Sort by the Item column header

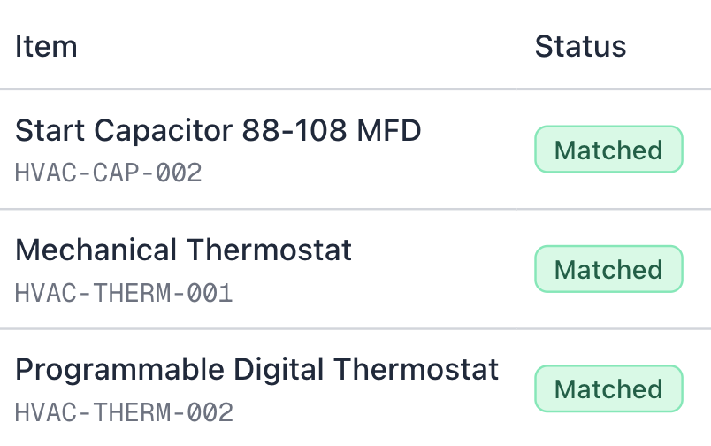[x=46, y=46]
